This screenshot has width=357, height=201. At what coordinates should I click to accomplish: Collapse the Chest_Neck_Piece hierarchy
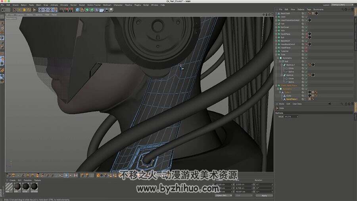tap(276, 85)
